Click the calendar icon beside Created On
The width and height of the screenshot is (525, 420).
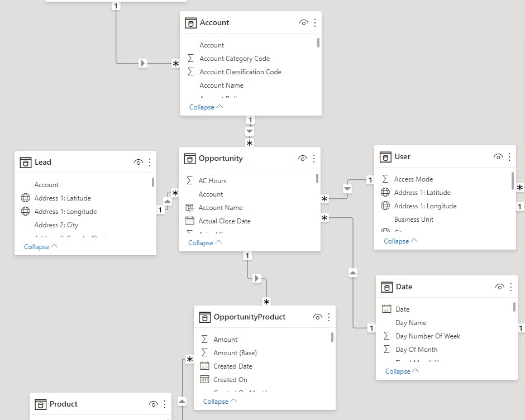click(x=206, y=379)
